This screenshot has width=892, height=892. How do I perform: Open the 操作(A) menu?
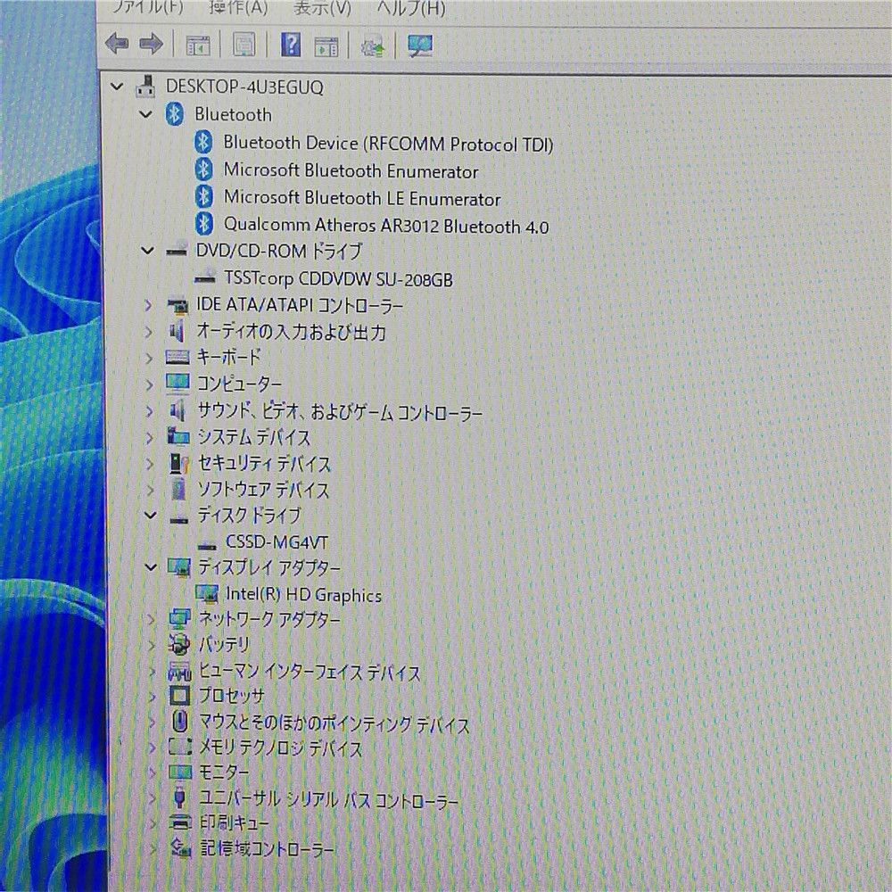click(238, 7)
